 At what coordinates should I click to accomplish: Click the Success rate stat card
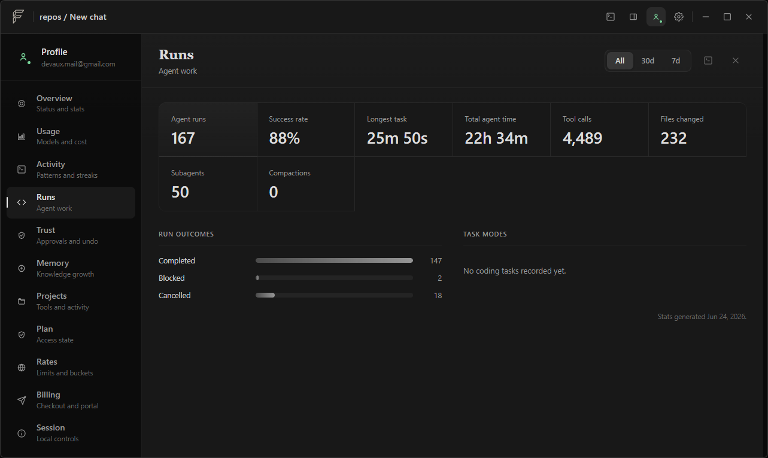click(x=306, y=130)
